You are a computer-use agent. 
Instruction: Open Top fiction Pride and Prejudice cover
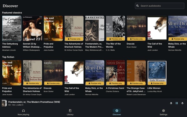click(12, 73)
